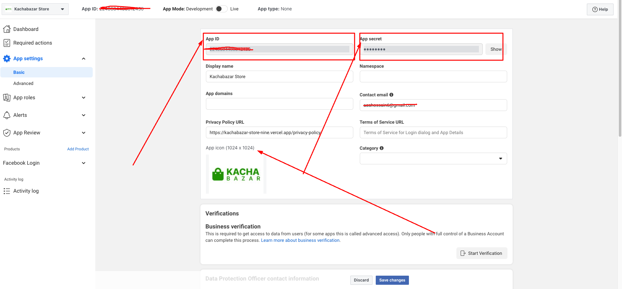Click the Dashboard home icon
Screen dimensions: 622x289
point(7,29)
